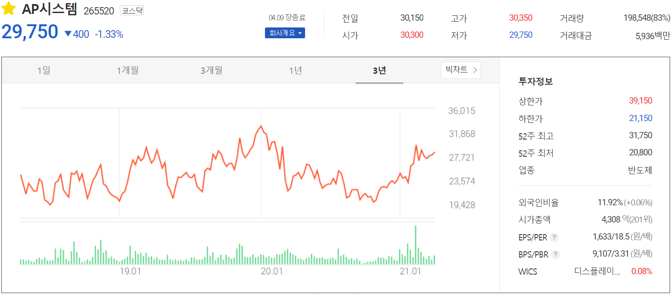Viewport: 671px width, 294px height.
Task: Click the 업종 value 반도체
Action: point(640,170)
